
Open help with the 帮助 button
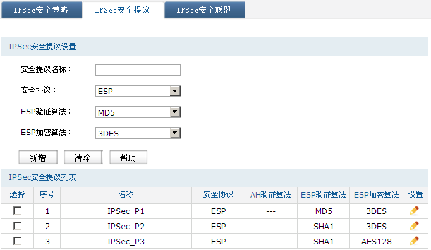pyautogui.click(x=128, y=157)
